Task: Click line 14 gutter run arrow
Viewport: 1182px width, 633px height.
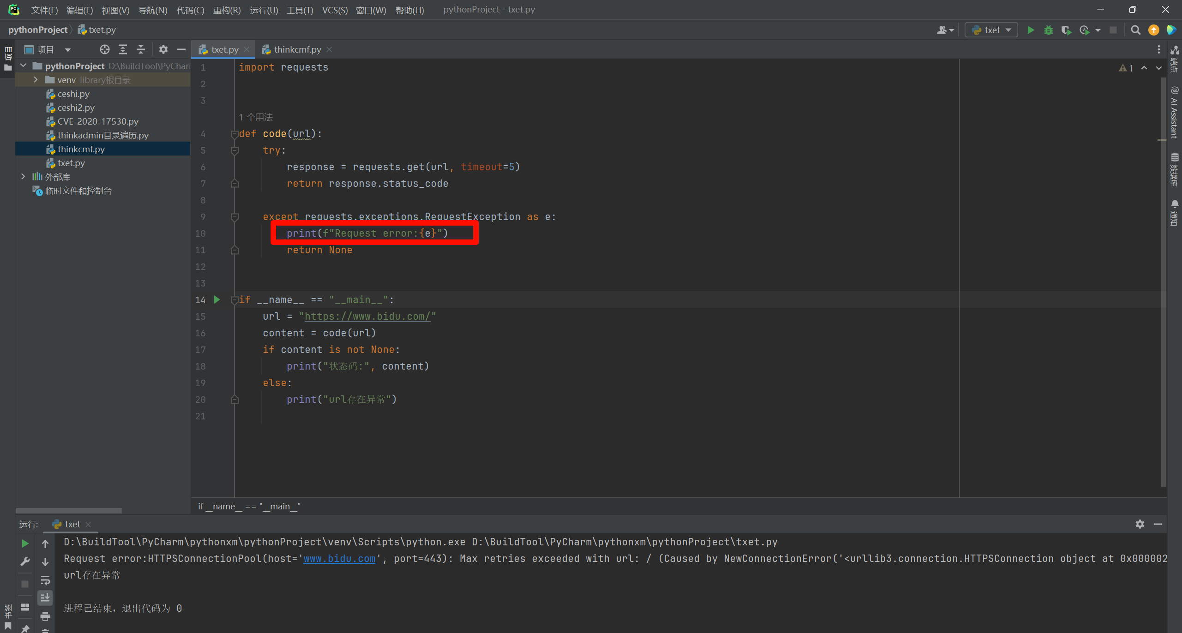Action: click(217, 300)
